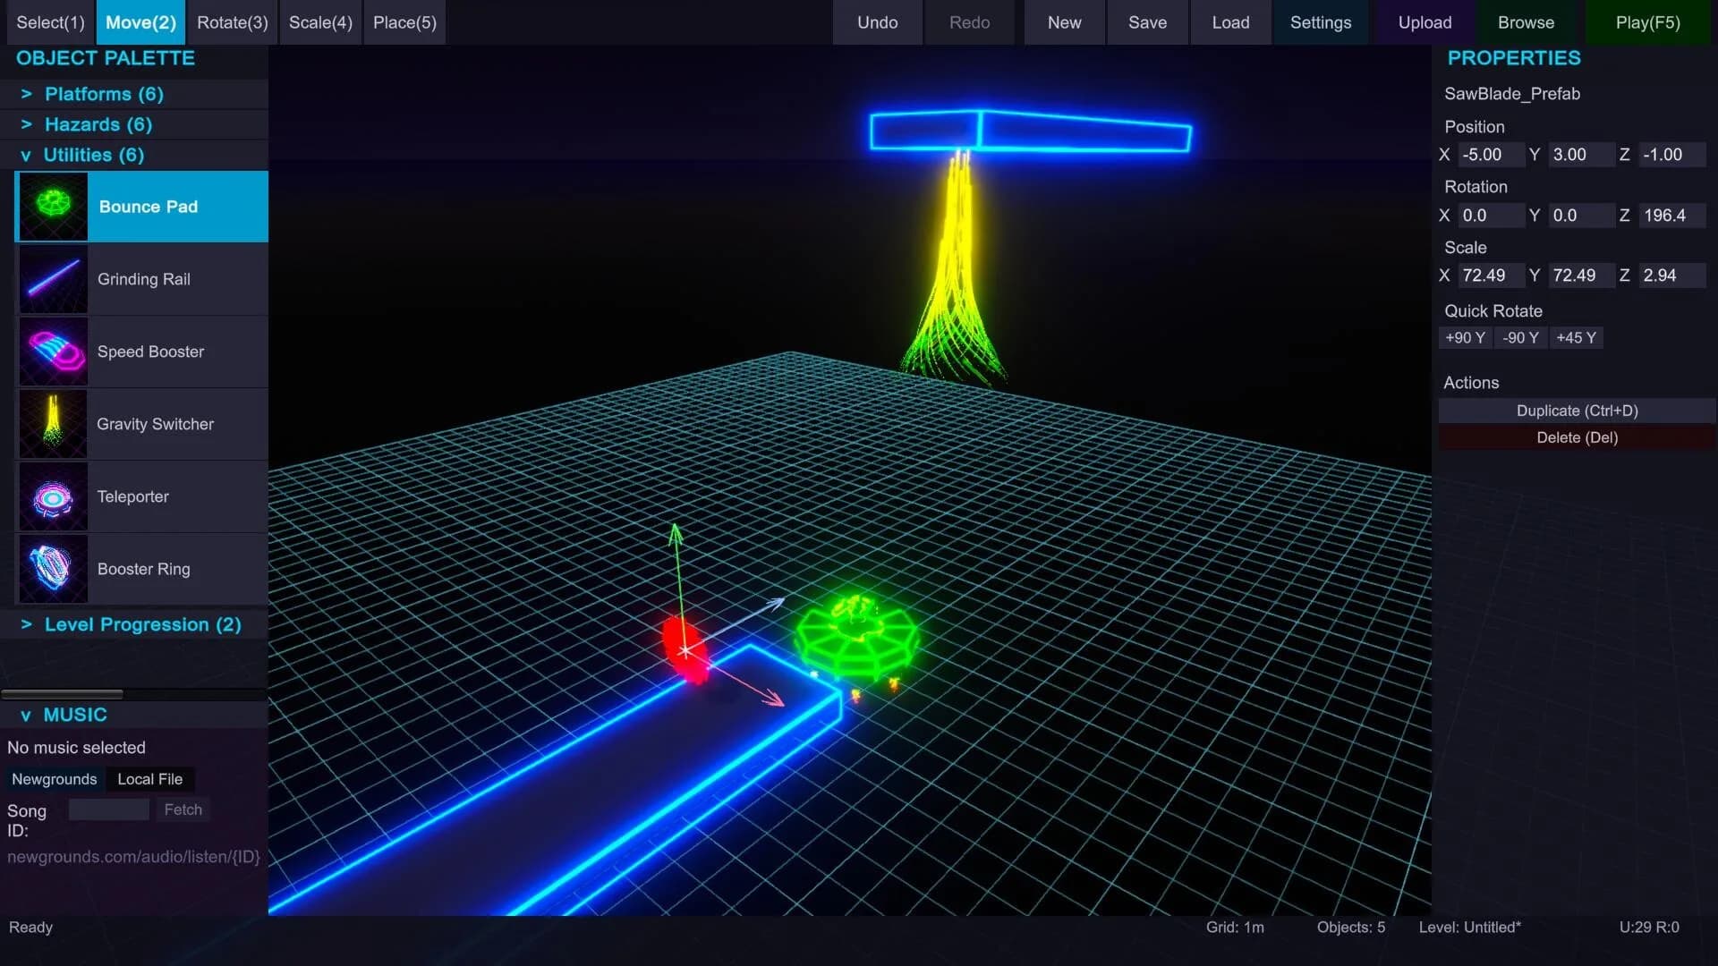Edit the Rotation Z value field
The image size is (1718, 966).
[x=1672, y=216]
